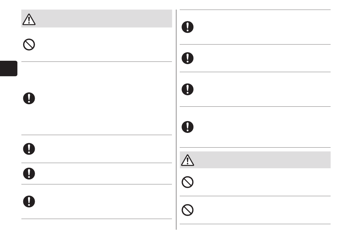Click the gray header banner in left column
Screen dimensions: 352x247
coord(97,18)
